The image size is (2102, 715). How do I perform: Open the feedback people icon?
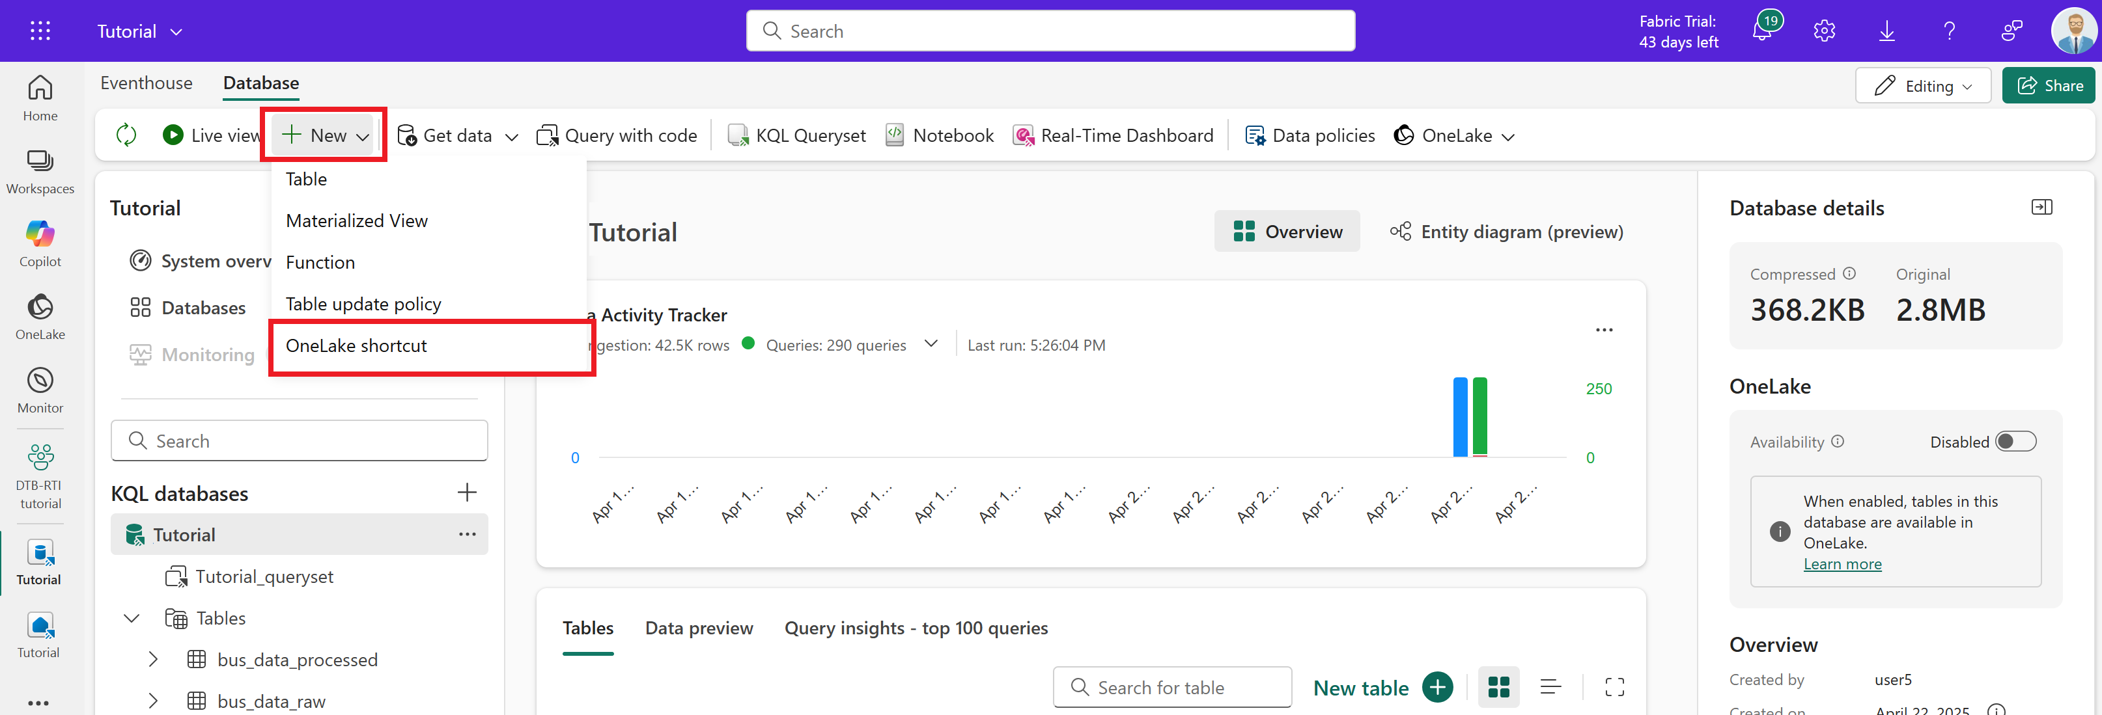pos(2012,31)
